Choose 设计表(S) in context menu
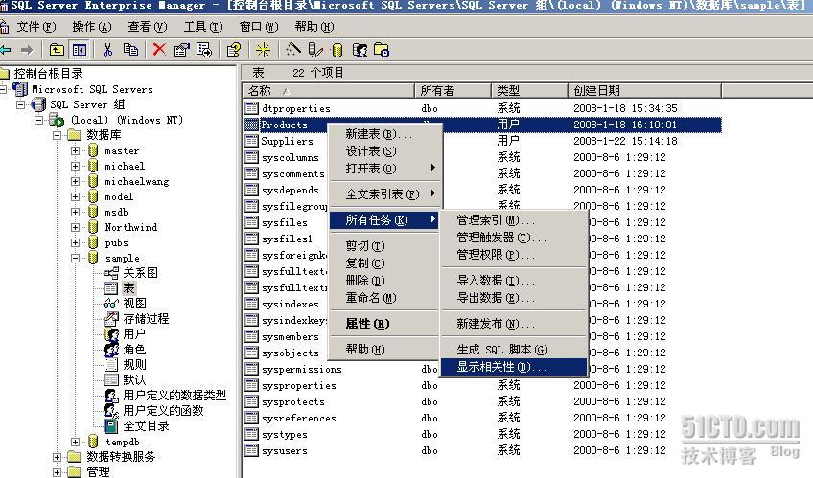The image size is (813, 478). click(385, 151)
